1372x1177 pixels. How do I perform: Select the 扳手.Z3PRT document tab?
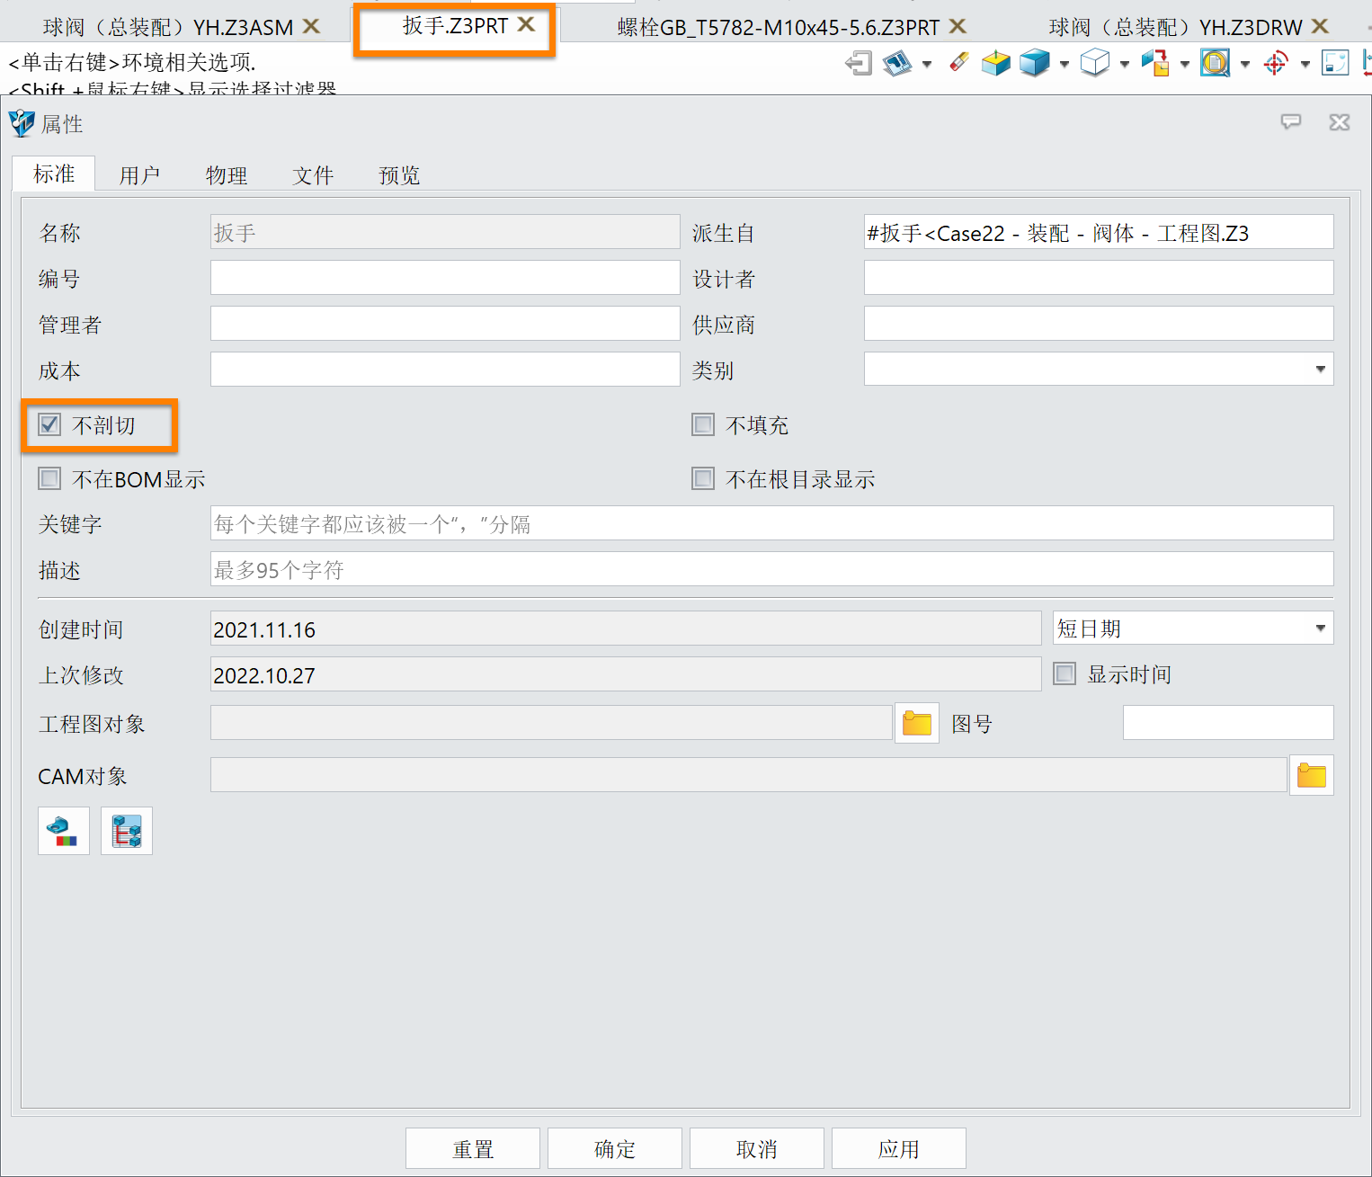pos(455,25)
